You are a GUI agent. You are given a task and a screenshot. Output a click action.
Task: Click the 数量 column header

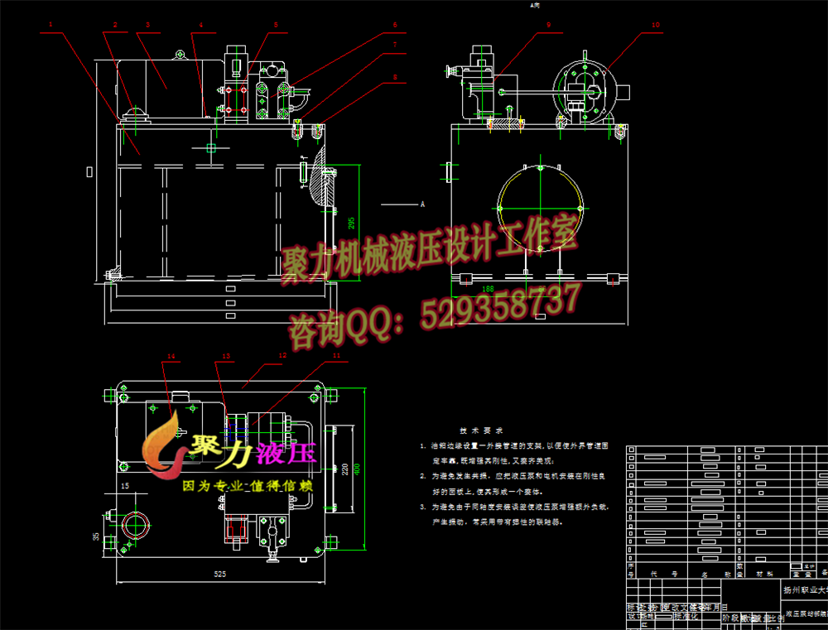pyautogui.click(x=739, y=570)
